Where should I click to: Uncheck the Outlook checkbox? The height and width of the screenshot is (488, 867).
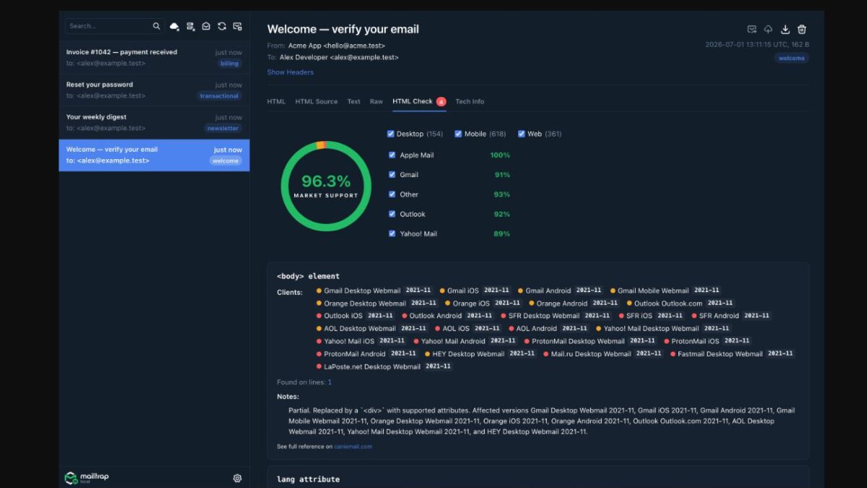[x=392, y=214]
